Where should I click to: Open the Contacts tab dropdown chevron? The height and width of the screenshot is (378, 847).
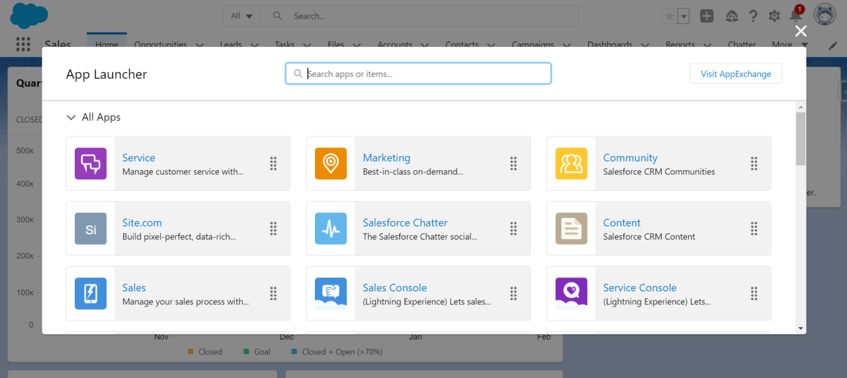(x=492, y=45)
